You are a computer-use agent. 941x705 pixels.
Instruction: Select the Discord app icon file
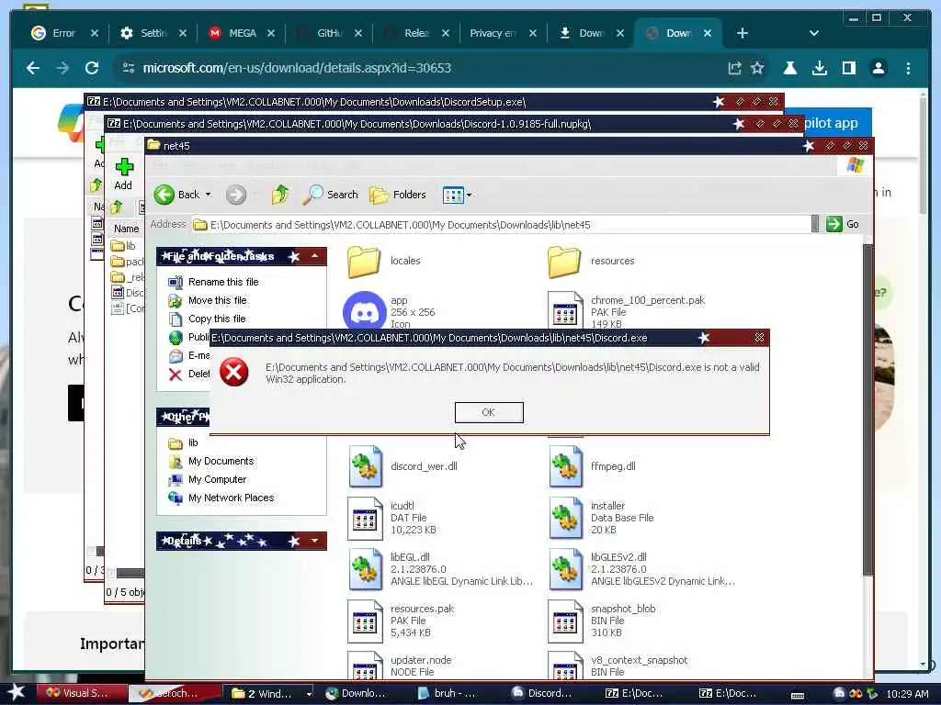pos(364,310)
